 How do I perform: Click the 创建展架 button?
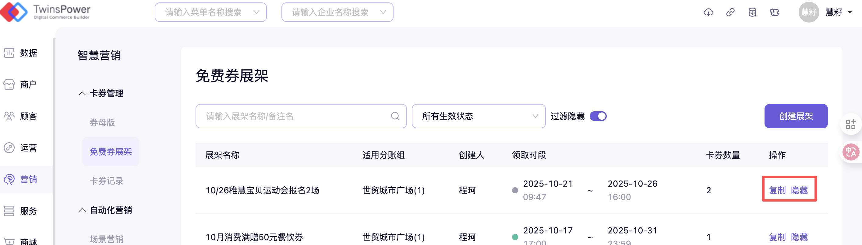[x=796, y=116]
